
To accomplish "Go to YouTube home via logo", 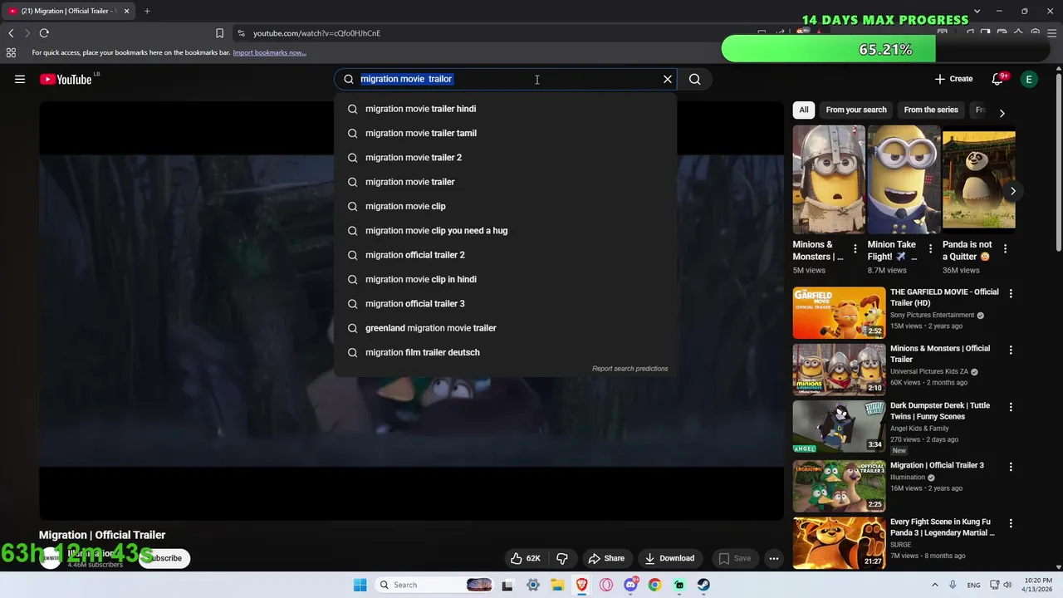I will [x=66, y=79].
